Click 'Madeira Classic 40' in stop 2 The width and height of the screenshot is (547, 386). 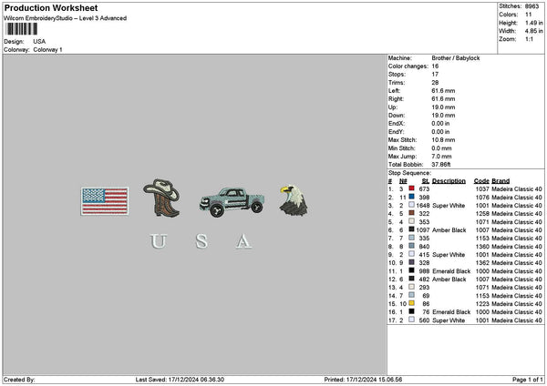(517, 198)
